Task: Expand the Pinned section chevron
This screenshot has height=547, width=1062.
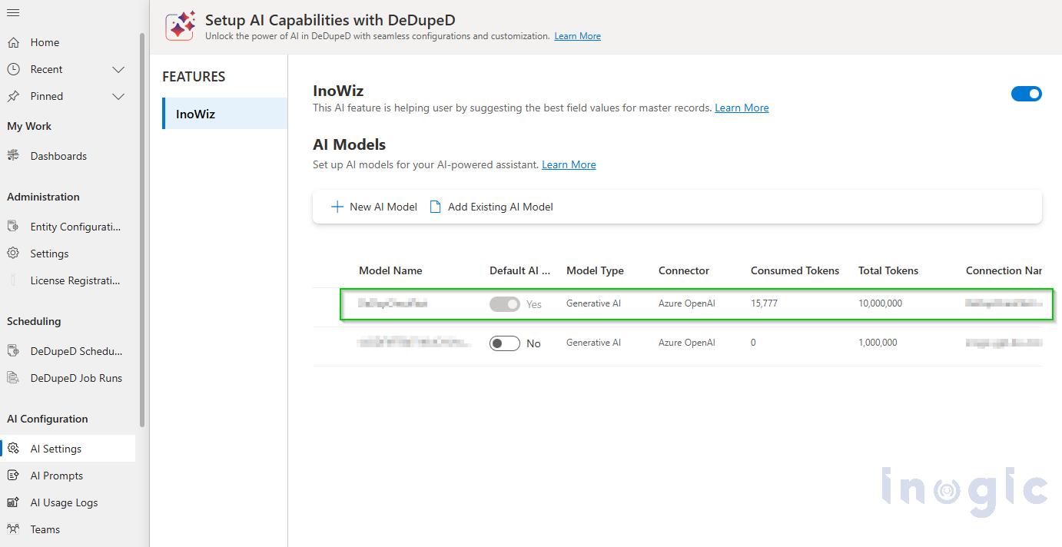Action: click(x=118, y=96)
